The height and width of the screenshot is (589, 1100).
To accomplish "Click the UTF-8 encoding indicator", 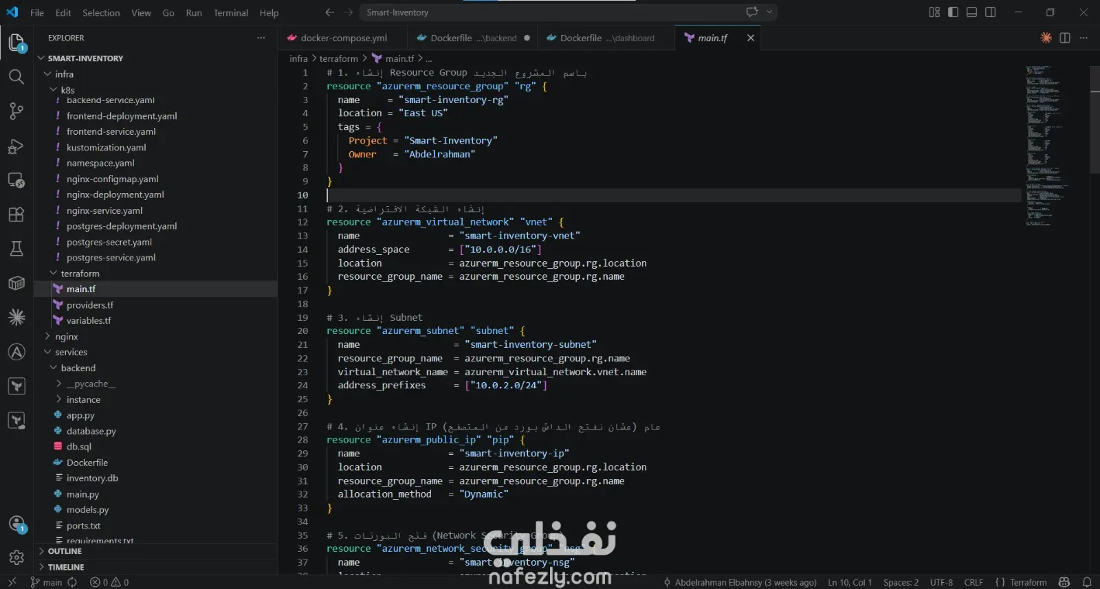I will click(x=941, y=582).
